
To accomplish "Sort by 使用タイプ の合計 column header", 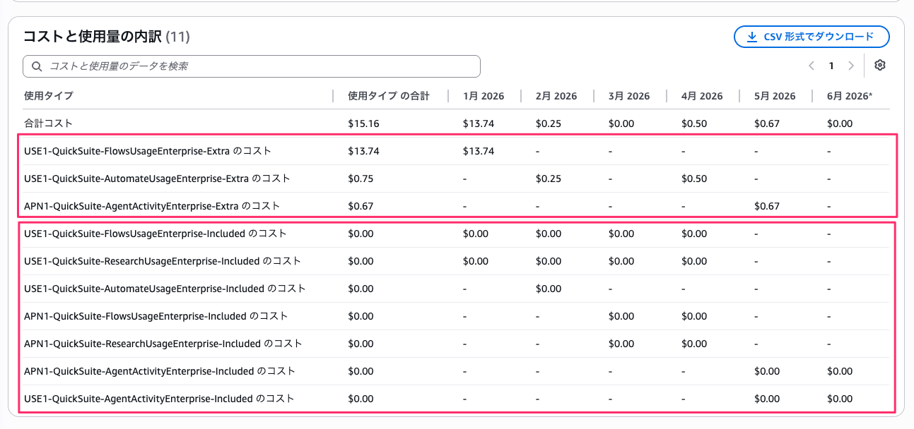I will point(389,96).
